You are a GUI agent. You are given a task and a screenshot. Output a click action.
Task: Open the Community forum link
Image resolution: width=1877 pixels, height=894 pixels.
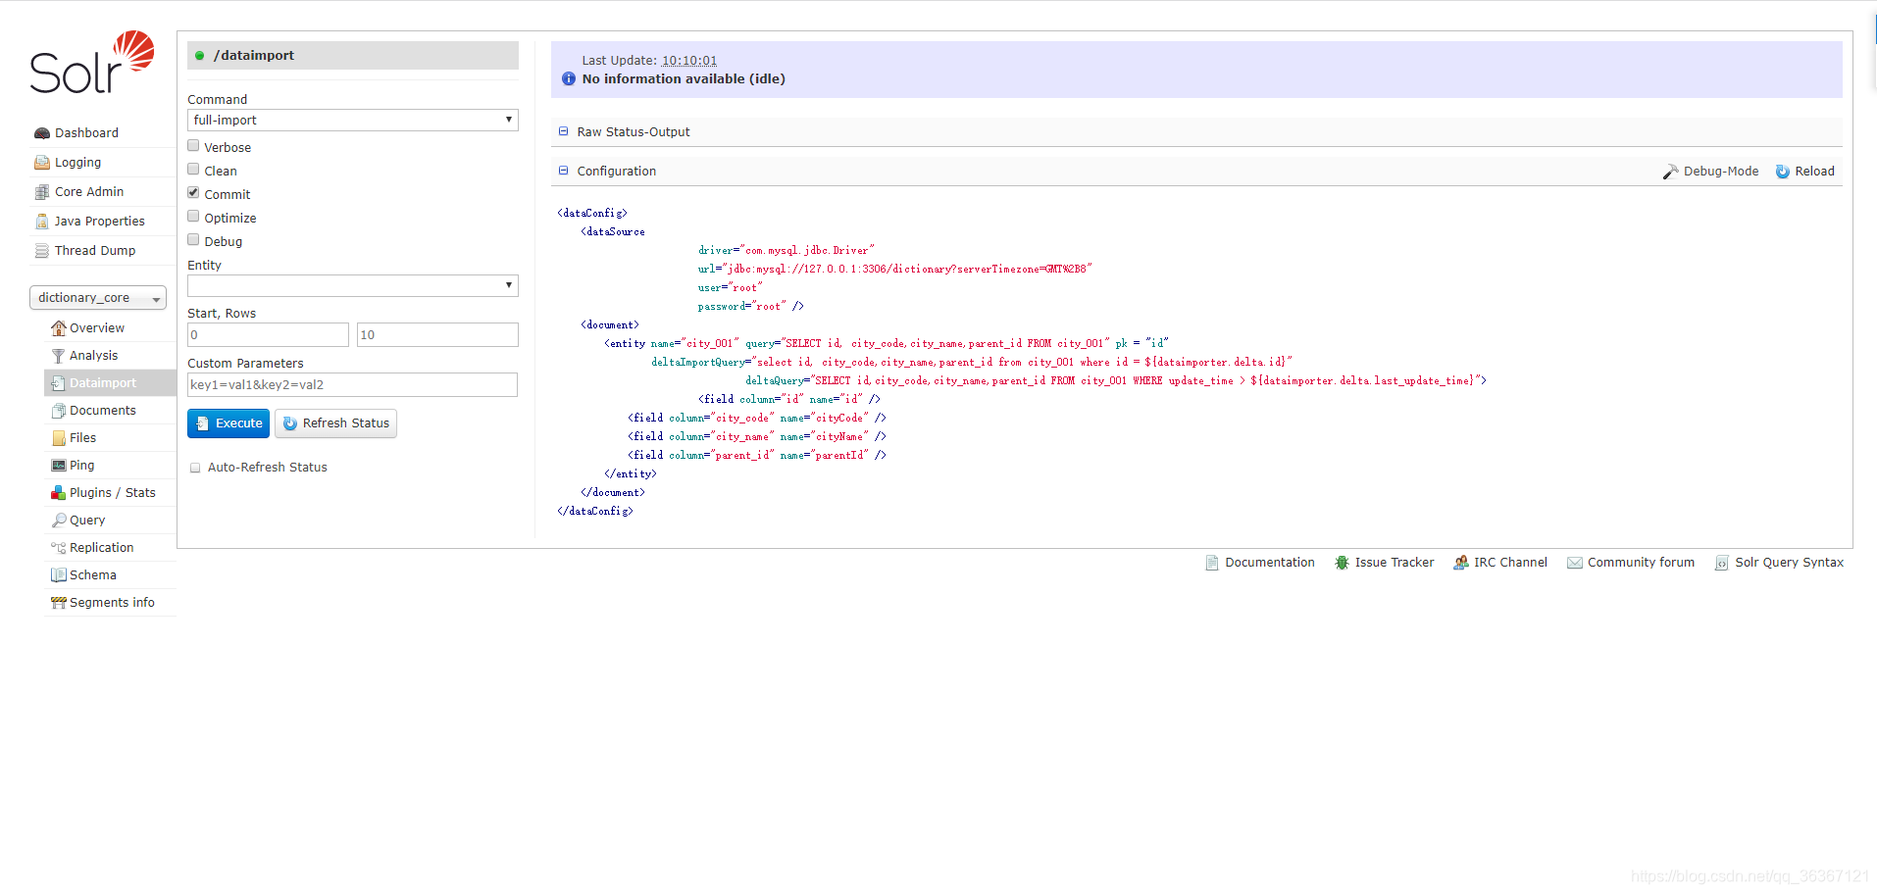coord(1641,563)
